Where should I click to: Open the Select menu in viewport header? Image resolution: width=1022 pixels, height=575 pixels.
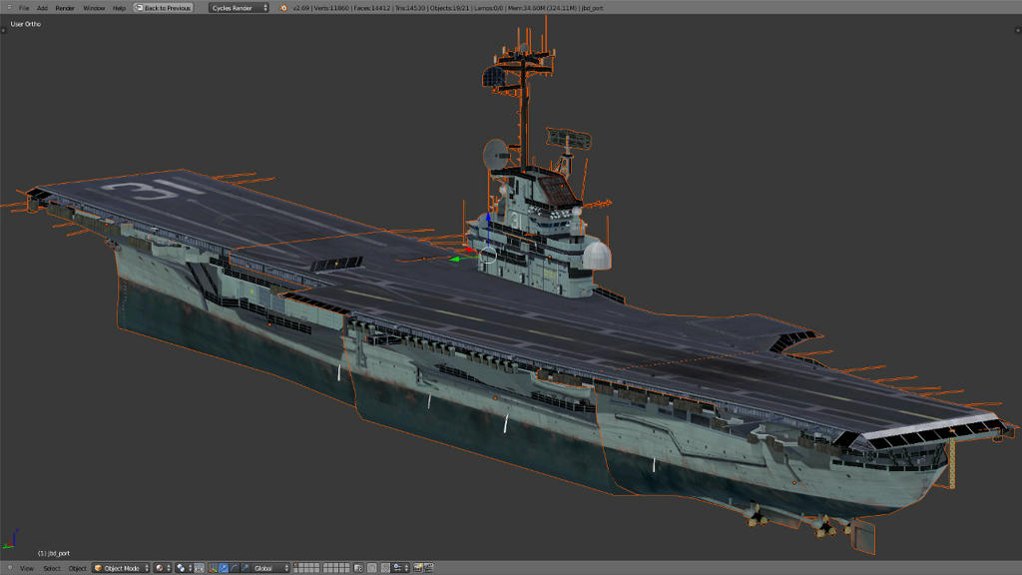click(51, 568)
